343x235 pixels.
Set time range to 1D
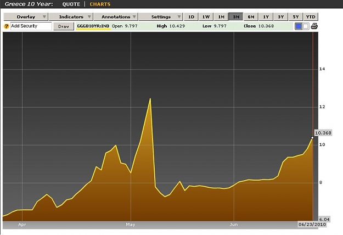191,17
